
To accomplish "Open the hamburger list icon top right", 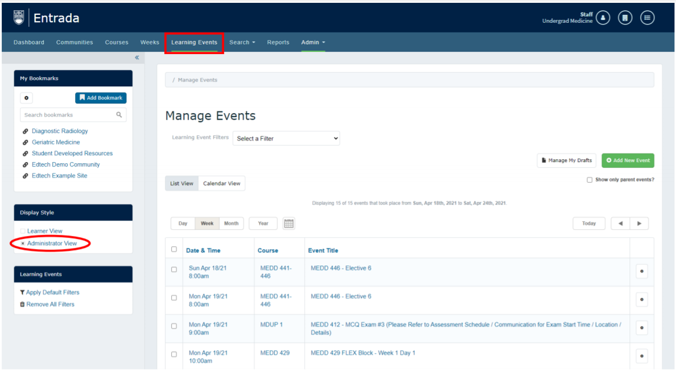I will (647, 17).
